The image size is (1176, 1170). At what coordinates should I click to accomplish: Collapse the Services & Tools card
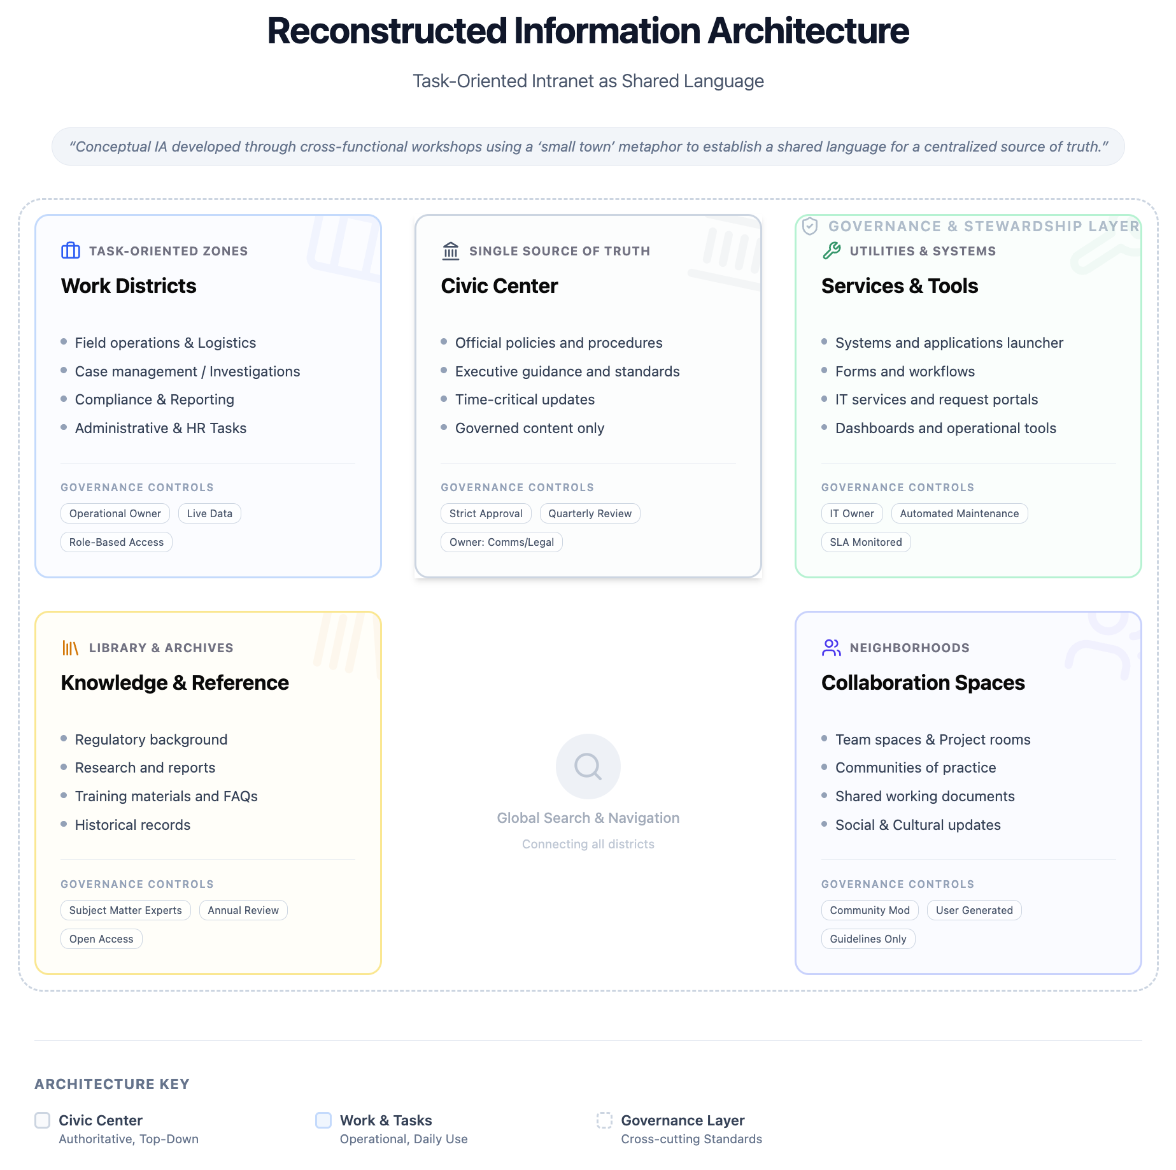(x=967, y=396)
